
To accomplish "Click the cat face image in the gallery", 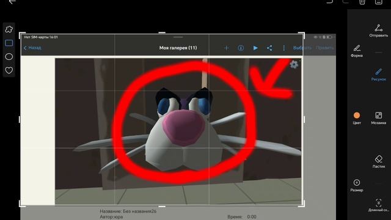I will pos(178,131).
